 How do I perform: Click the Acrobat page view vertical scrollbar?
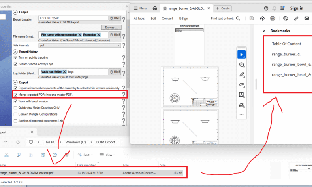pyautogui.click(x=252, y=68)
